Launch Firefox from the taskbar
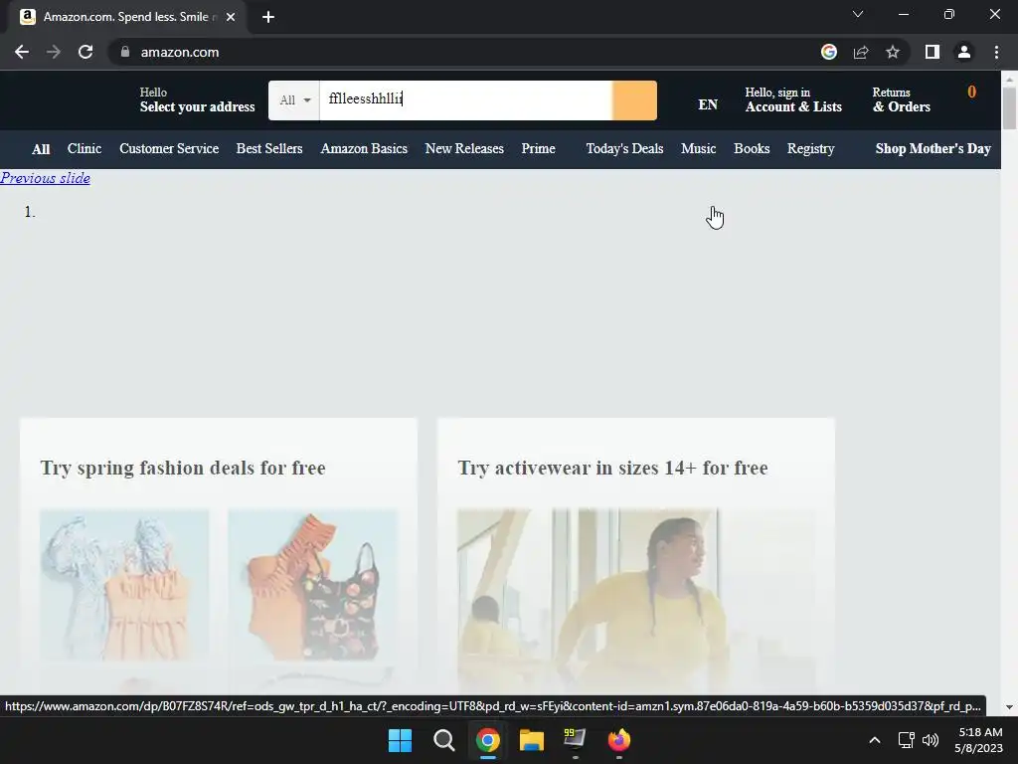This screenshot has height=764, width=1018. point(618,740)
